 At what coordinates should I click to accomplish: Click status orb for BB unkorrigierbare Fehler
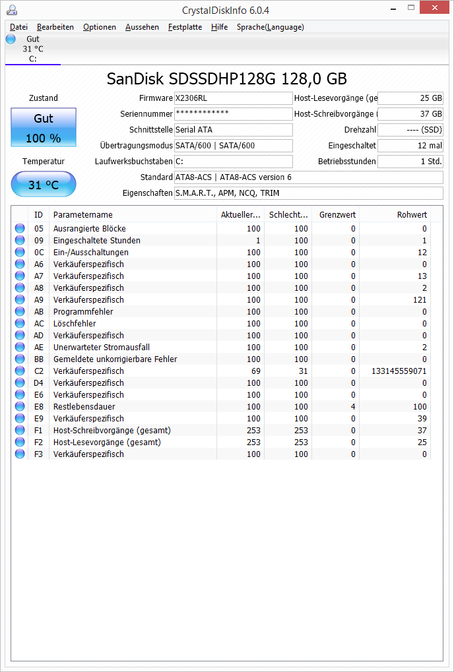pos(20,359)
